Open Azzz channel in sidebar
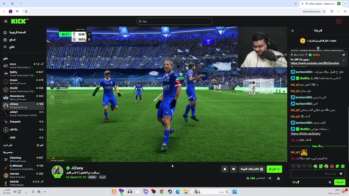349x196 pixels. click(23, 66)
